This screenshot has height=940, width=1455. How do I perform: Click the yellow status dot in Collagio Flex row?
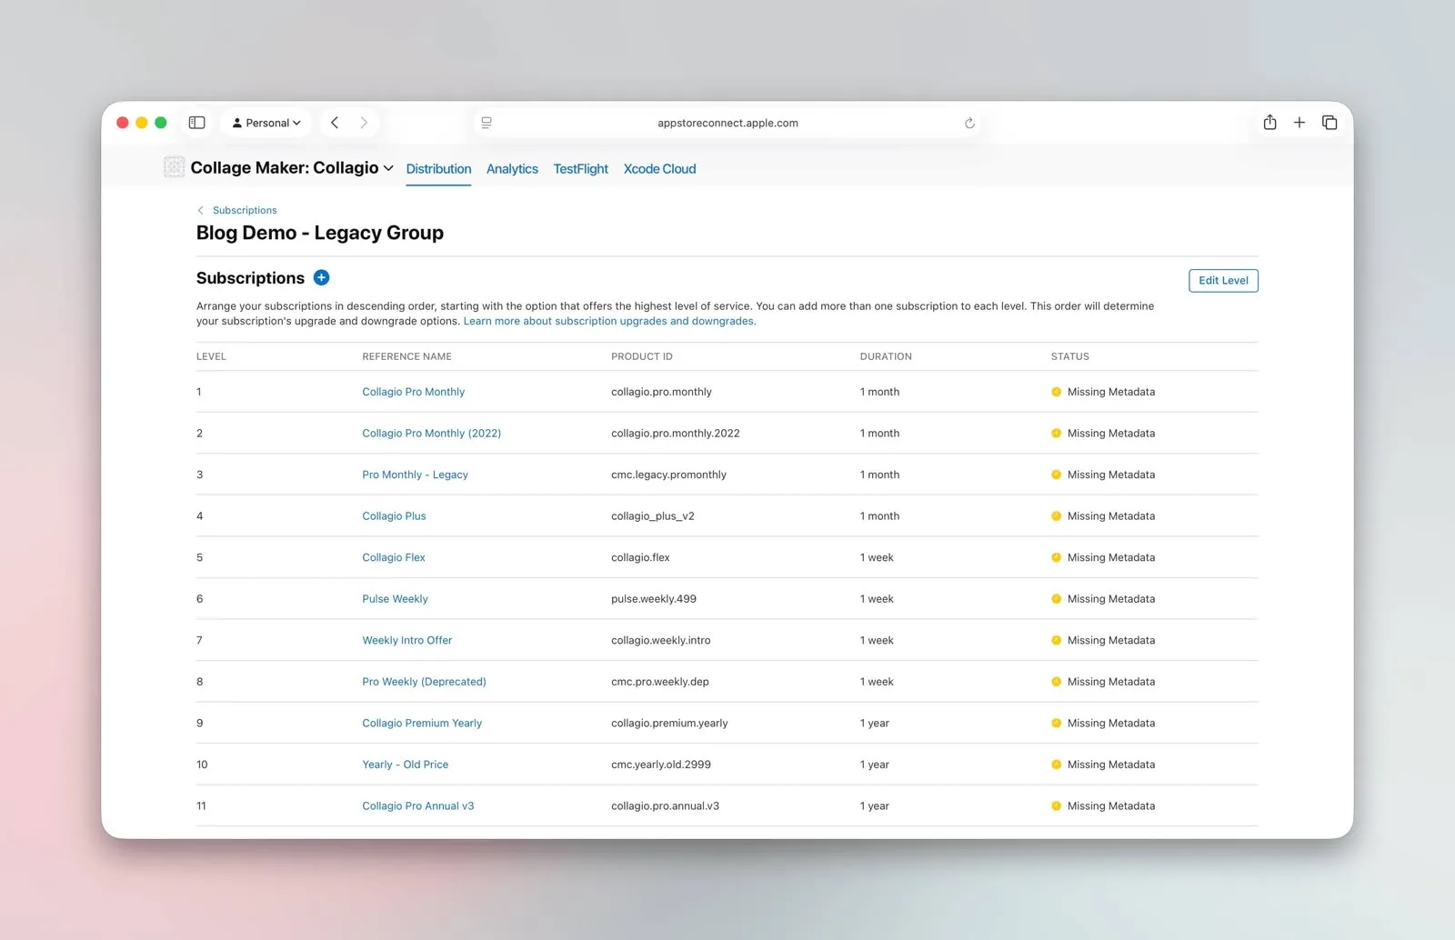coord(1056,557)
